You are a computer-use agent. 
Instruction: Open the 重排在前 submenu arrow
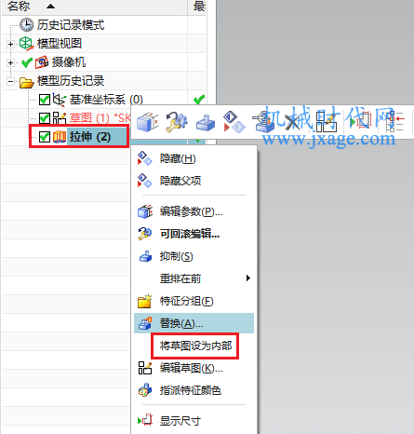(x=248, y=278)
